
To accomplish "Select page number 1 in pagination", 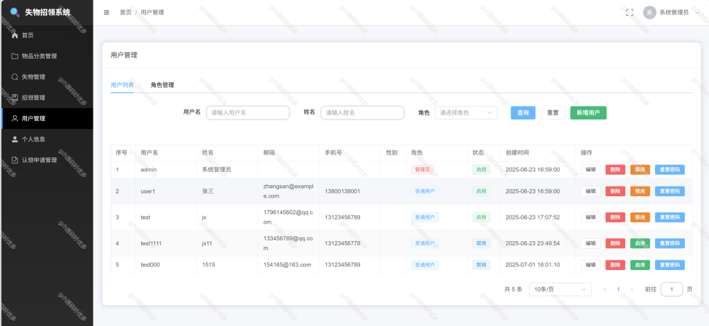I will (x=618, y=289).
